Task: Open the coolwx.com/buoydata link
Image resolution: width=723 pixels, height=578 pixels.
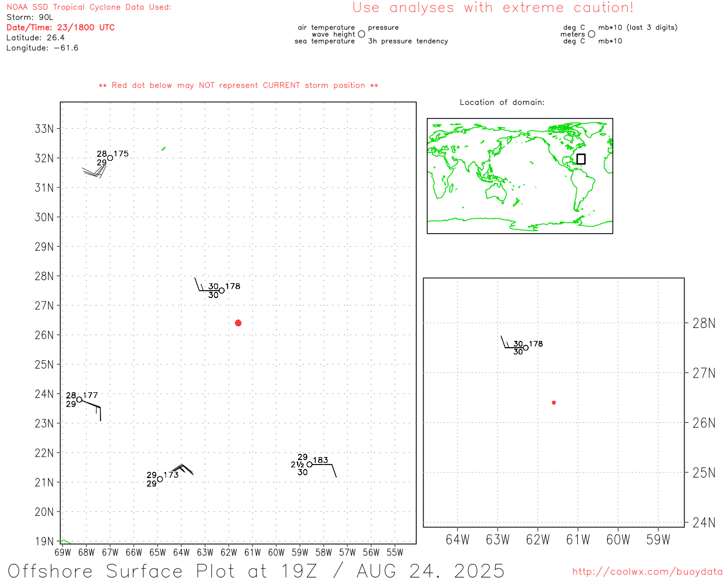Action: [647, 572]
